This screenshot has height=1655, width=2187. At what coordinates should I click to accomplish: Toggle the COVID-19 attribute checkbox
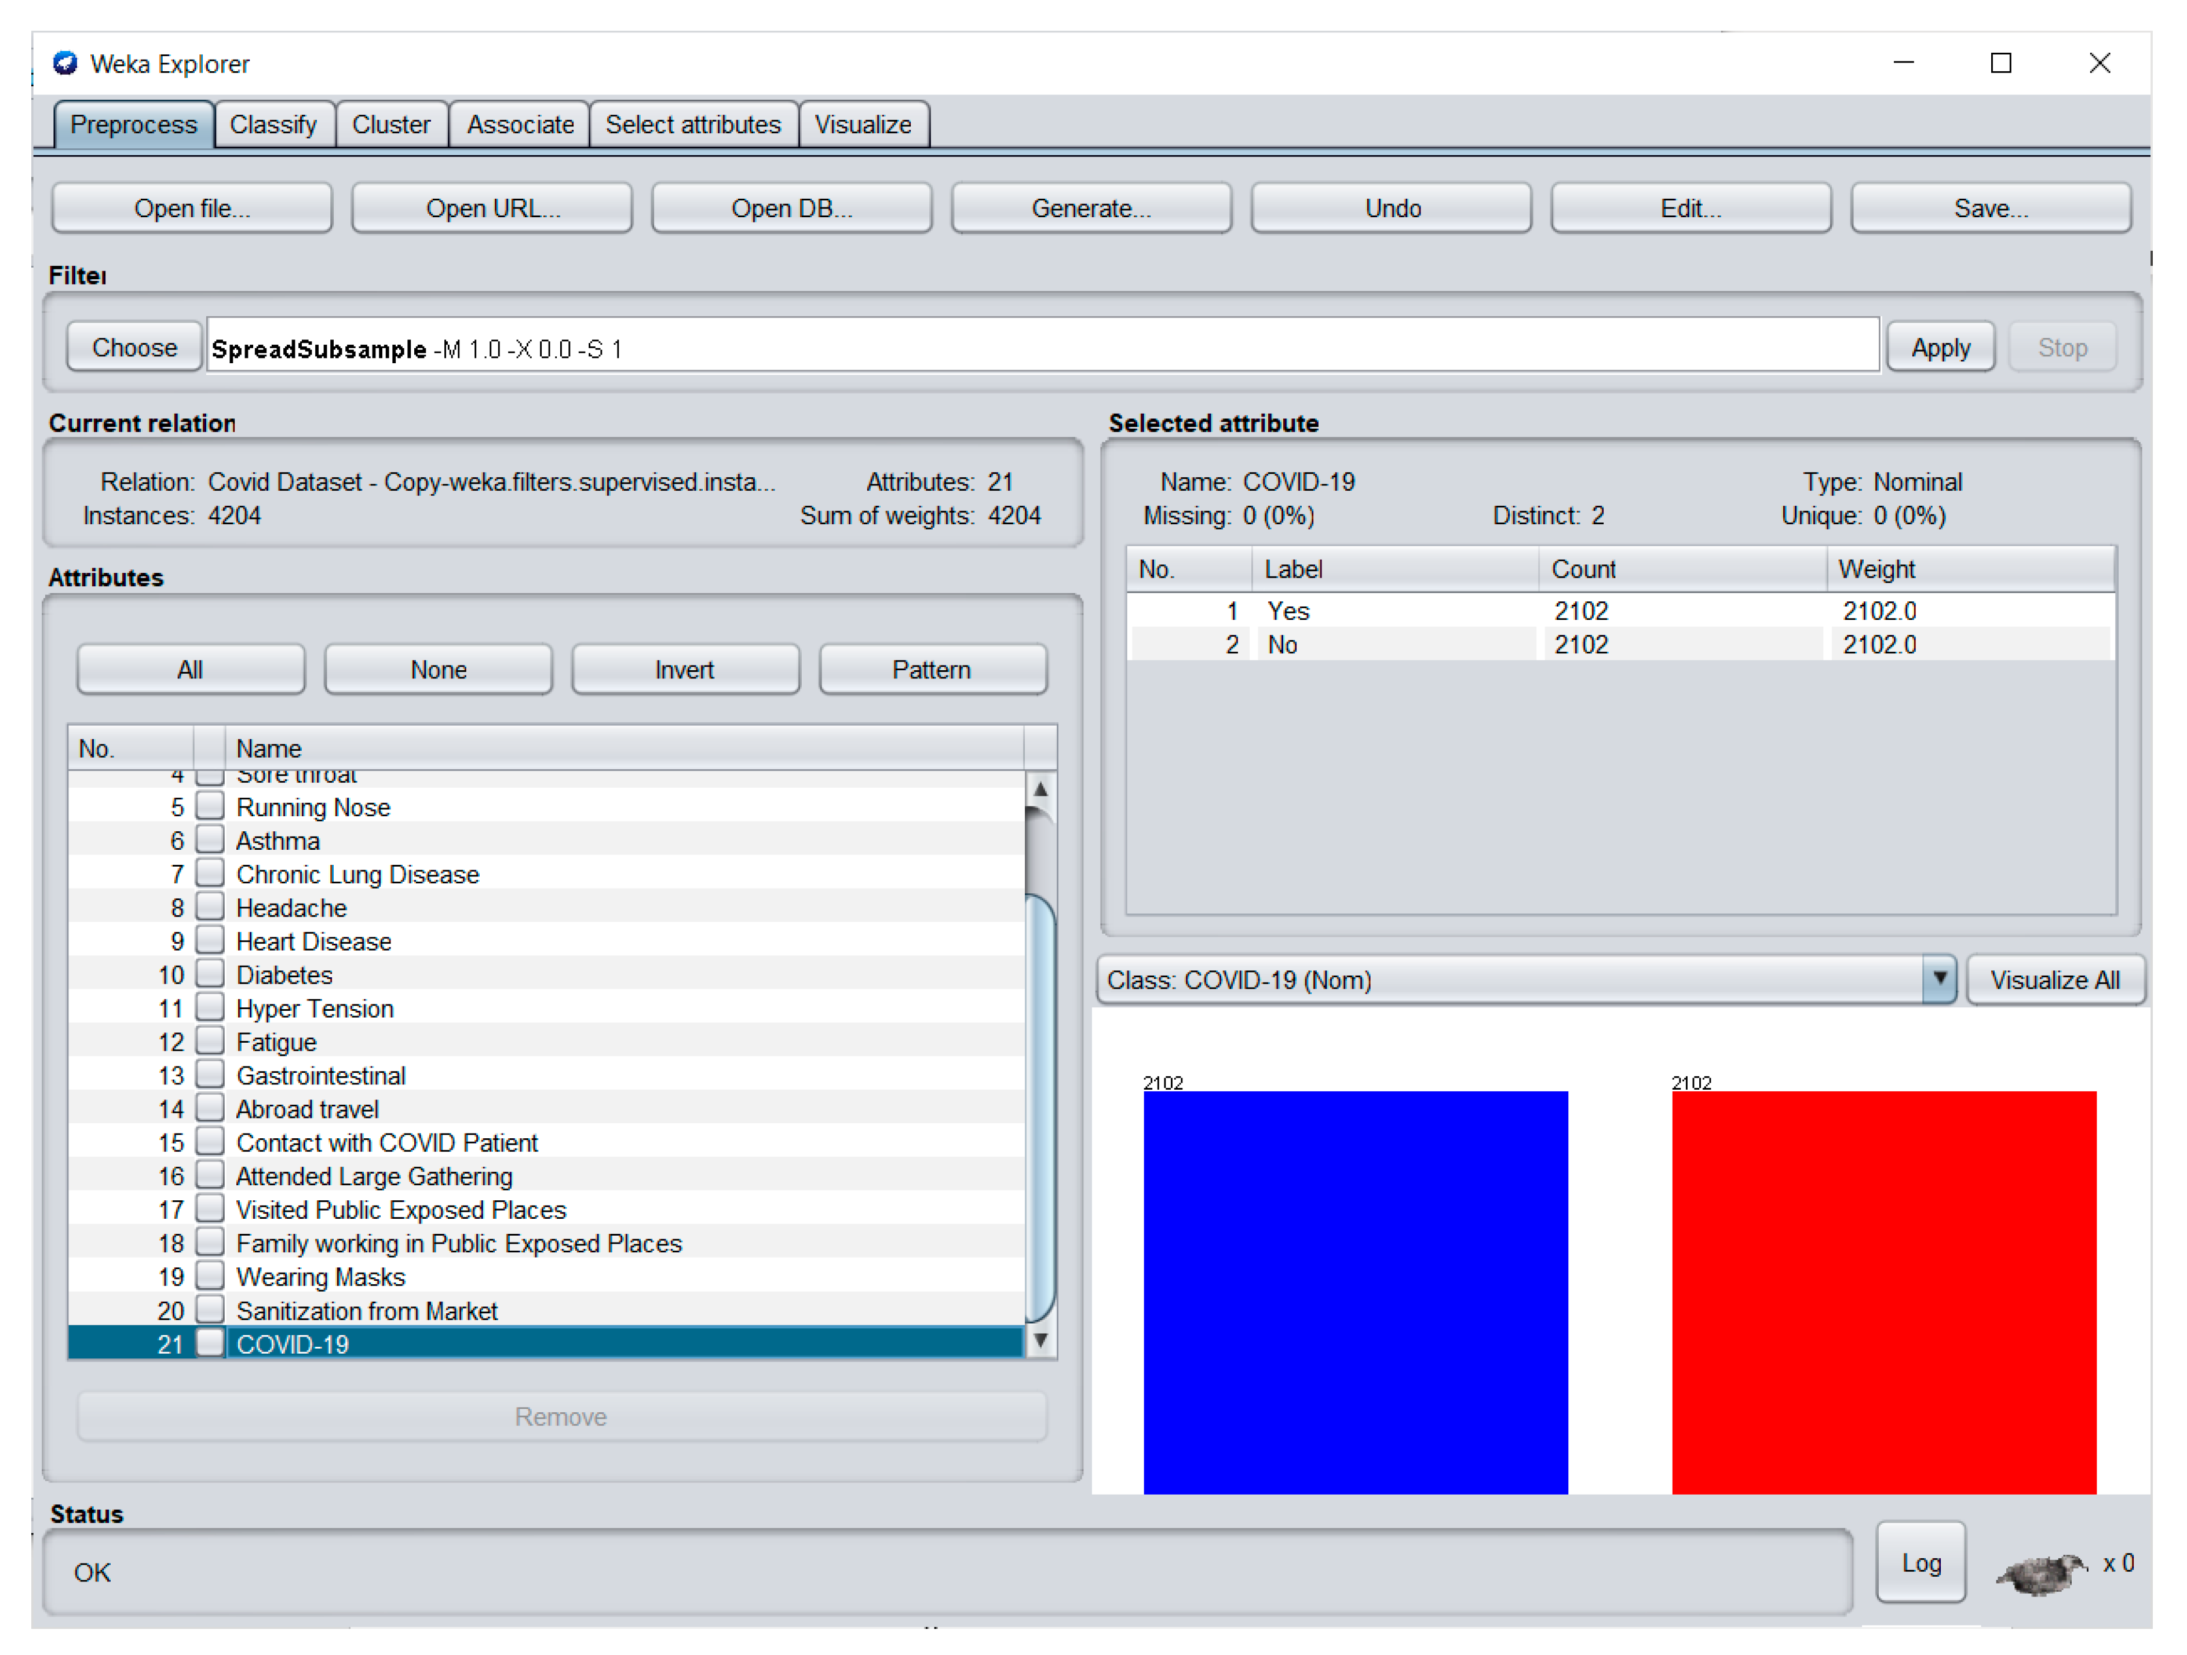click(210, 1343)
